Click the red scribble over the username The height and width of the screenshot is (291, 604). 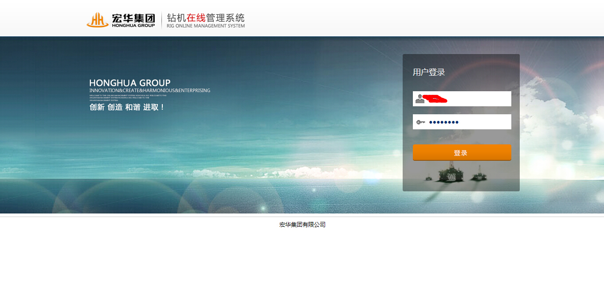(x=435, y=99)
